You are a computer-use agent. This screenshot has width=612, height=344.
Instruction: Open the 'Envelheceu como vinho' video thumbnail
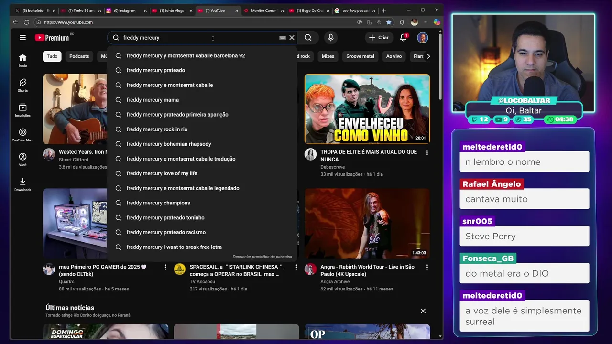click(367, 108)
